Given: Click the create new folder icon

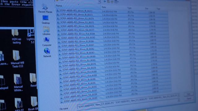Looking at the screenshot, I should pos(112,2).
